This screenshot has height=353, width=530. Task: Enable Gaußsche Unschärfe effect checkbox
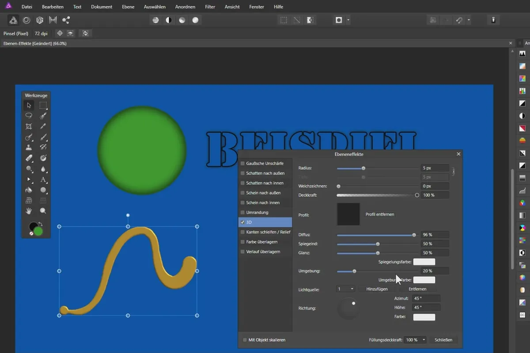(x=242, y=163)
